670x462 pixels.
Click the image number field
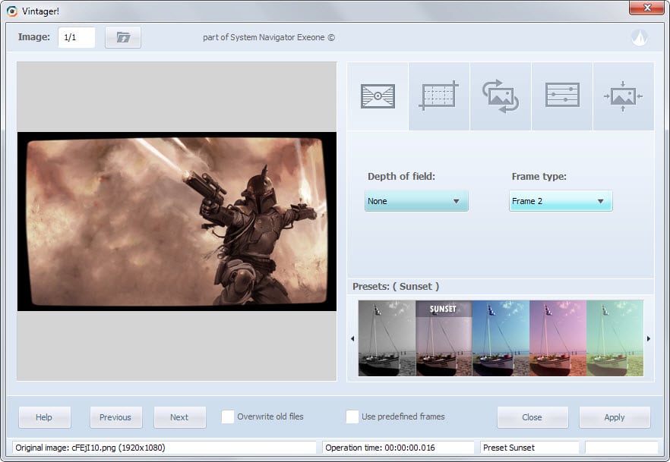coord(77,37)
